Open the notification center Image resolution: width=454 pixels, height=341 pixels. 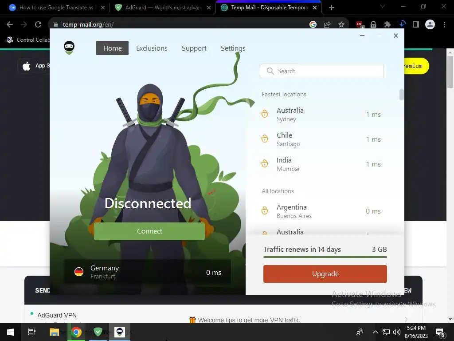440,333
